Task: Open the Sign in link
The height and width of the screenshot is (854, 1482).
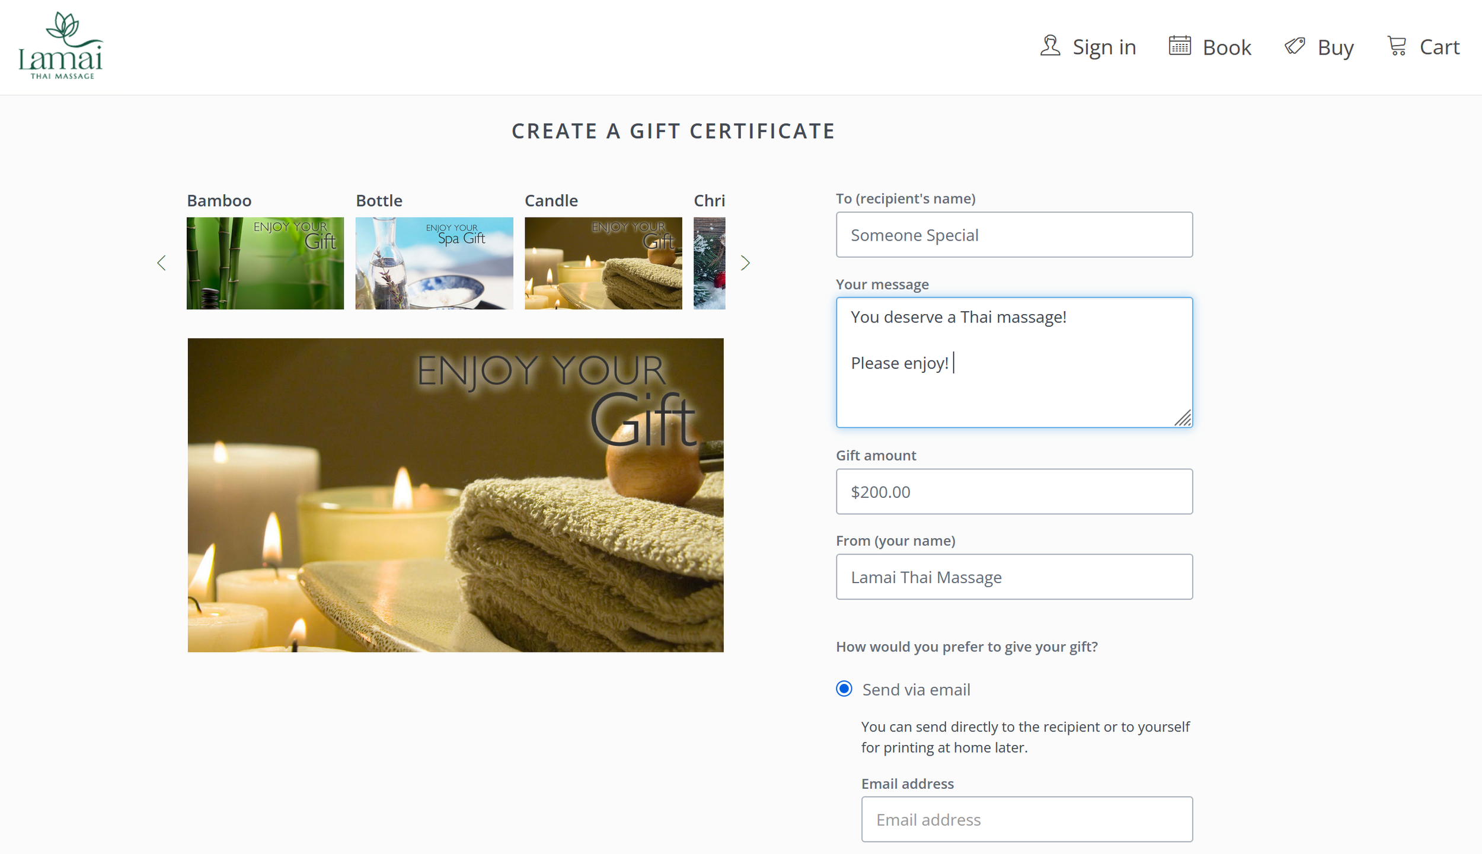Action: pyautogui.click(x=1104, y=47)
